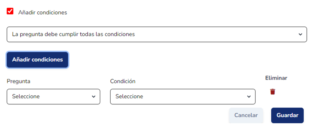Screen dimensions: 314x127
Task: Click the Cancelar button
Action: click(246, 115)
